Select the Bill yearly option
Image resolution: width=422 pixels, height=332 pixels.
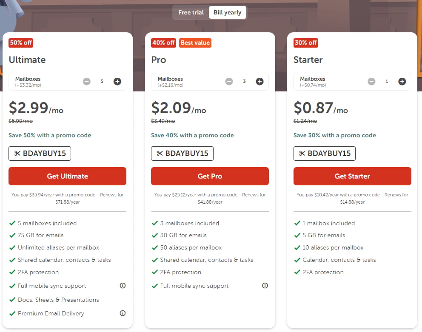(227, 12)
